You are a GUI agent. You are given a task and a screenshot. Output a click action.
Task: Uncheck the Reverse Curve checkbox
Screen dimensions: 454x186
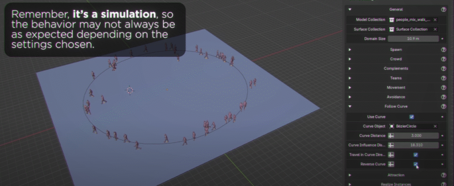click(x=415, y=164)
